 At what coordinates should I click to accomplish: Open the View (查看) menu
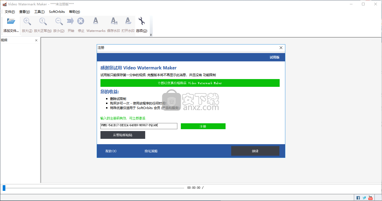(25, 12)
